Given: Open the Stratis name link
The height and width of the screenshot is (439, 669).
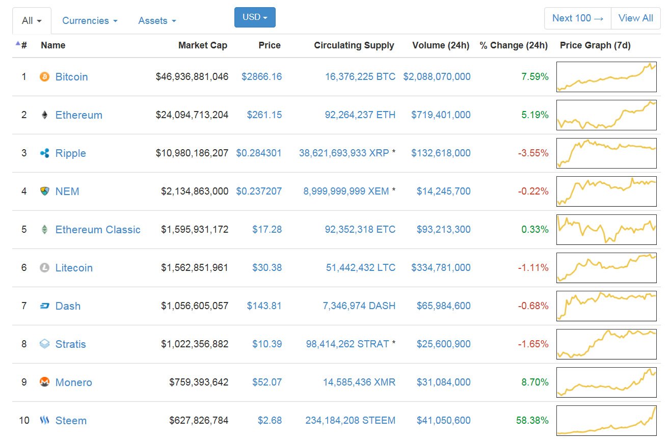Looking at the screenshot, I should pyautogui.click(x=70, y=344).
